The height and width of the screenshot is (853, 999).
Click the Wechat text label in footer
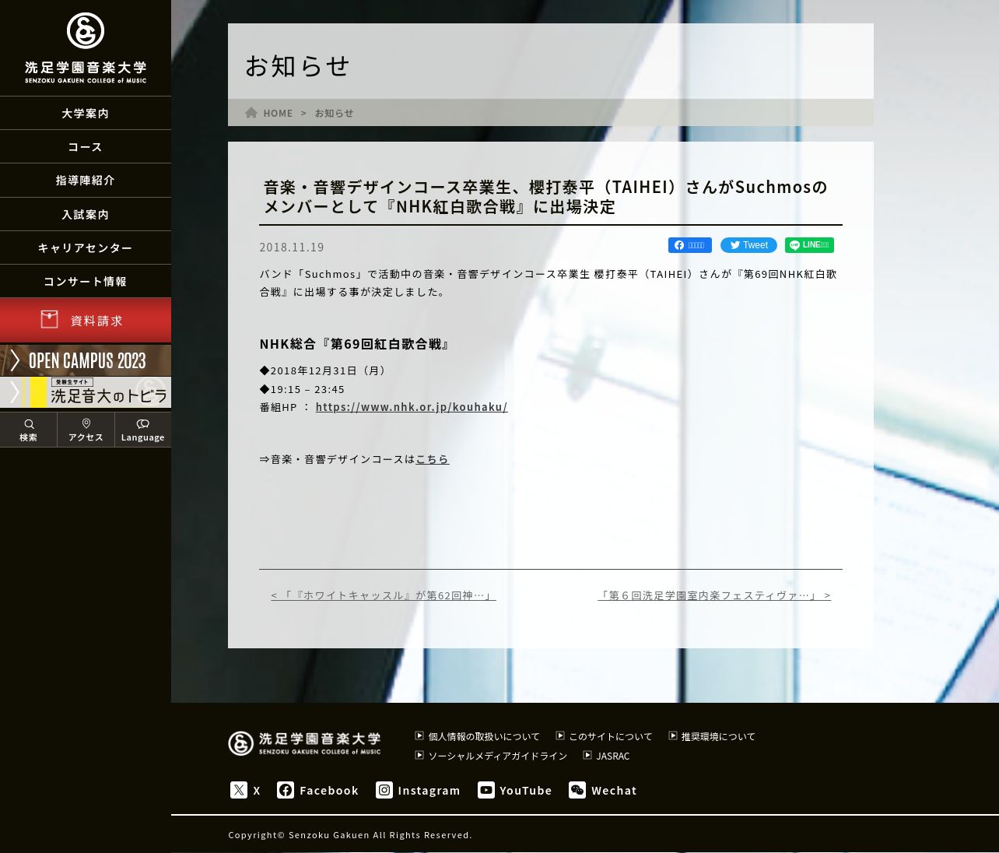pos(614,791)
